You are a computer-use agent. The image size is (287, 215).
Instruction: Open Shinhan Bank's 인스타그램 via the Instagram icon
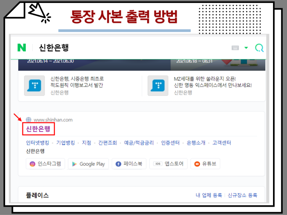(x=32, y=164)
